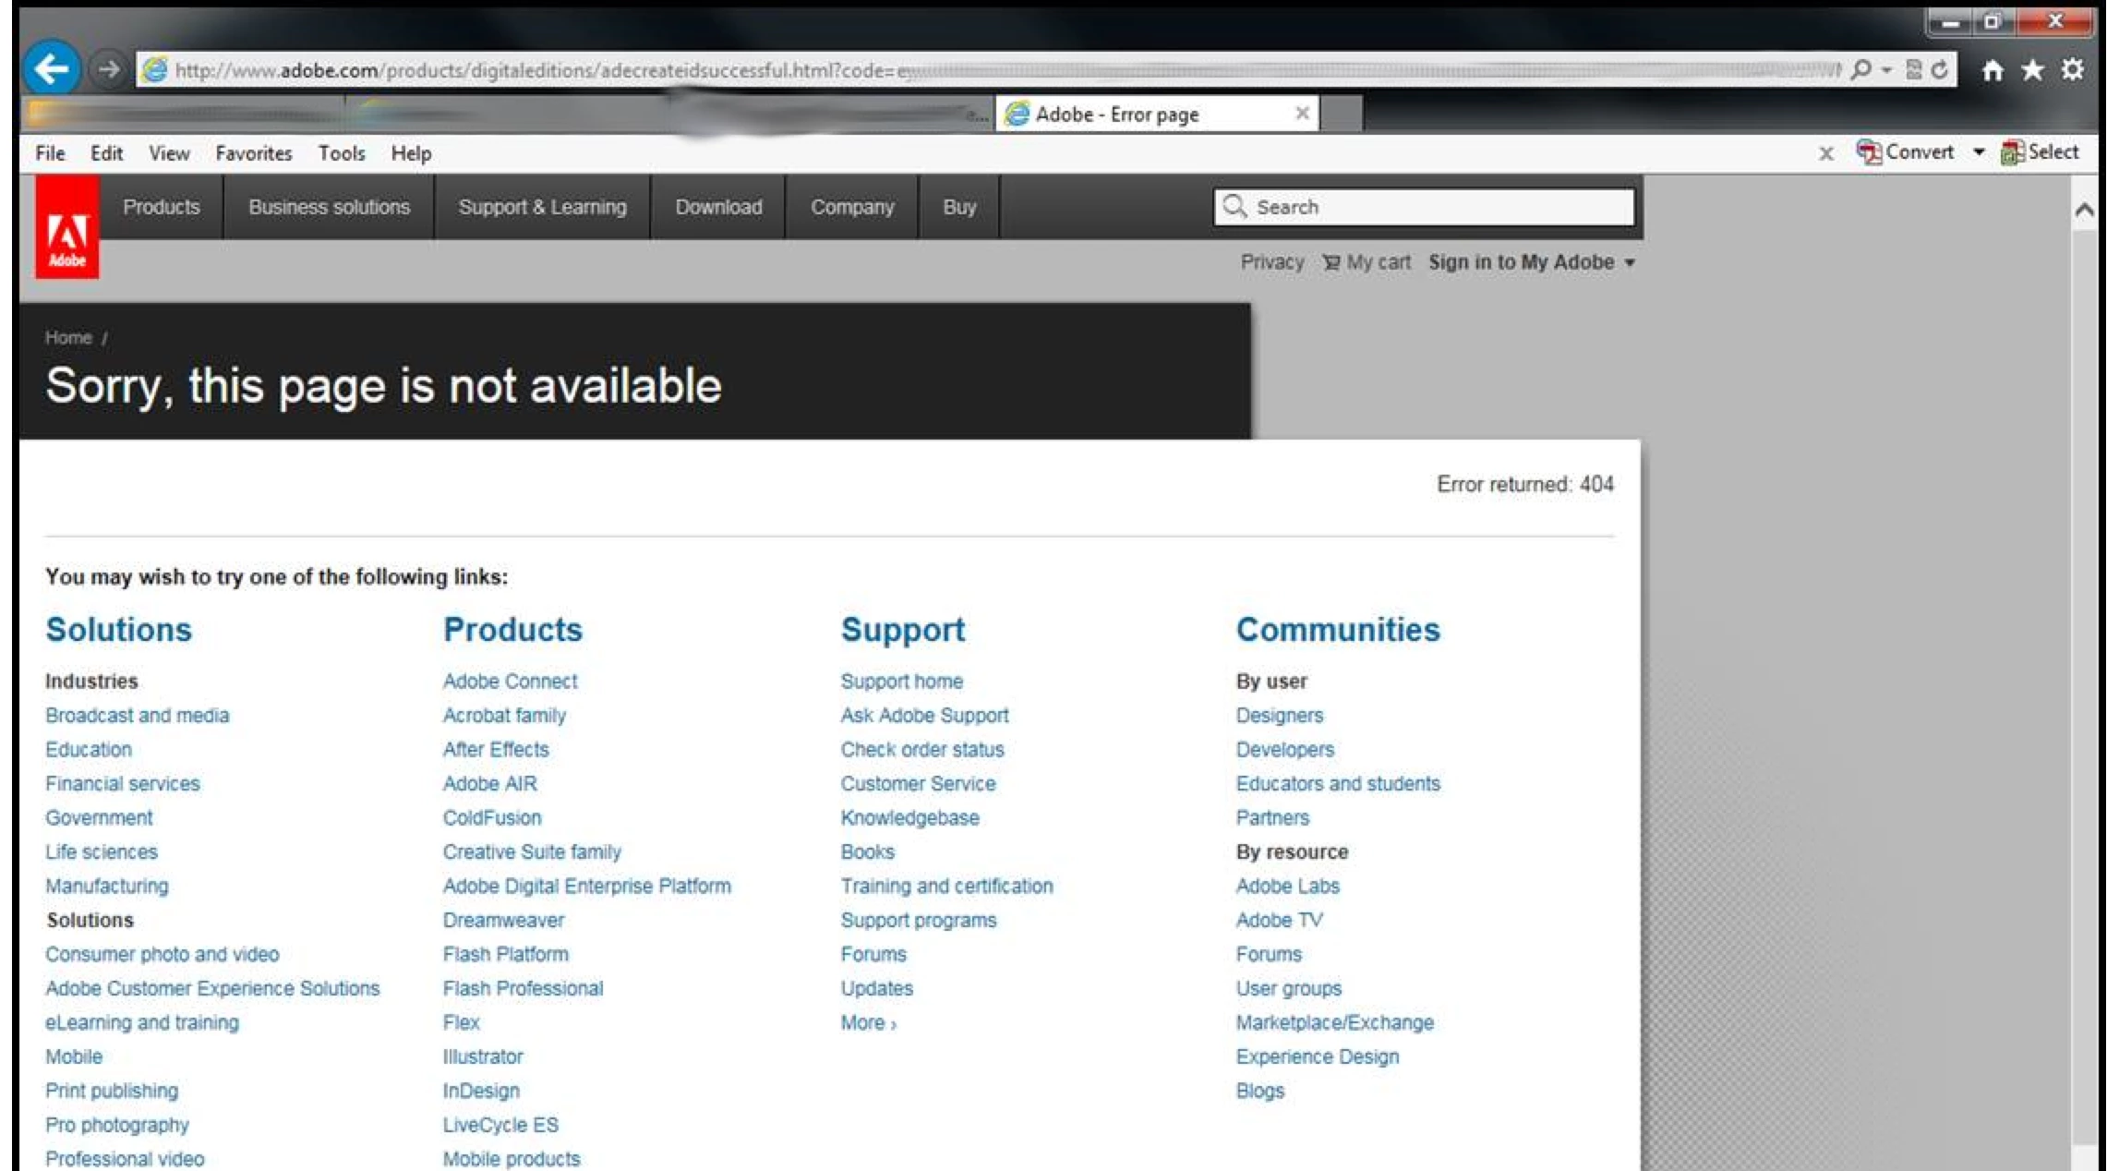Image resolution: width=2107 pixels, height=1171 pixels.
Task: Open the Check order status link
Action: 921,750
